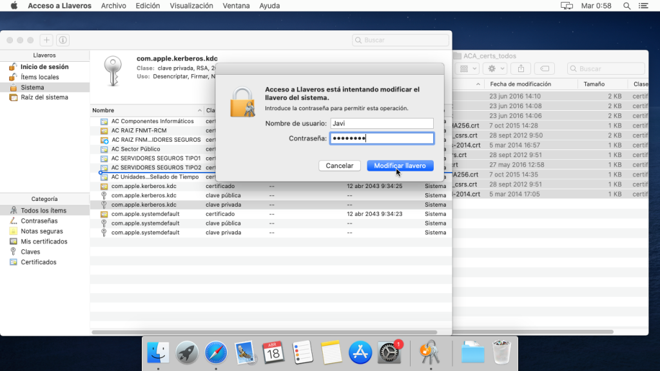660x371 pixels.
Task: Select Finder file dated 27 may 2016 12:58
Action: coord(550,165)
